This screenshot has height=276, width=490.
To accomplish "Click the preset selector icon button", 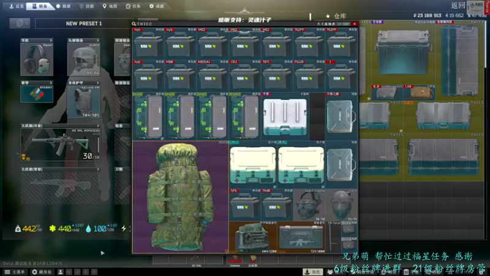I will 20,23.
